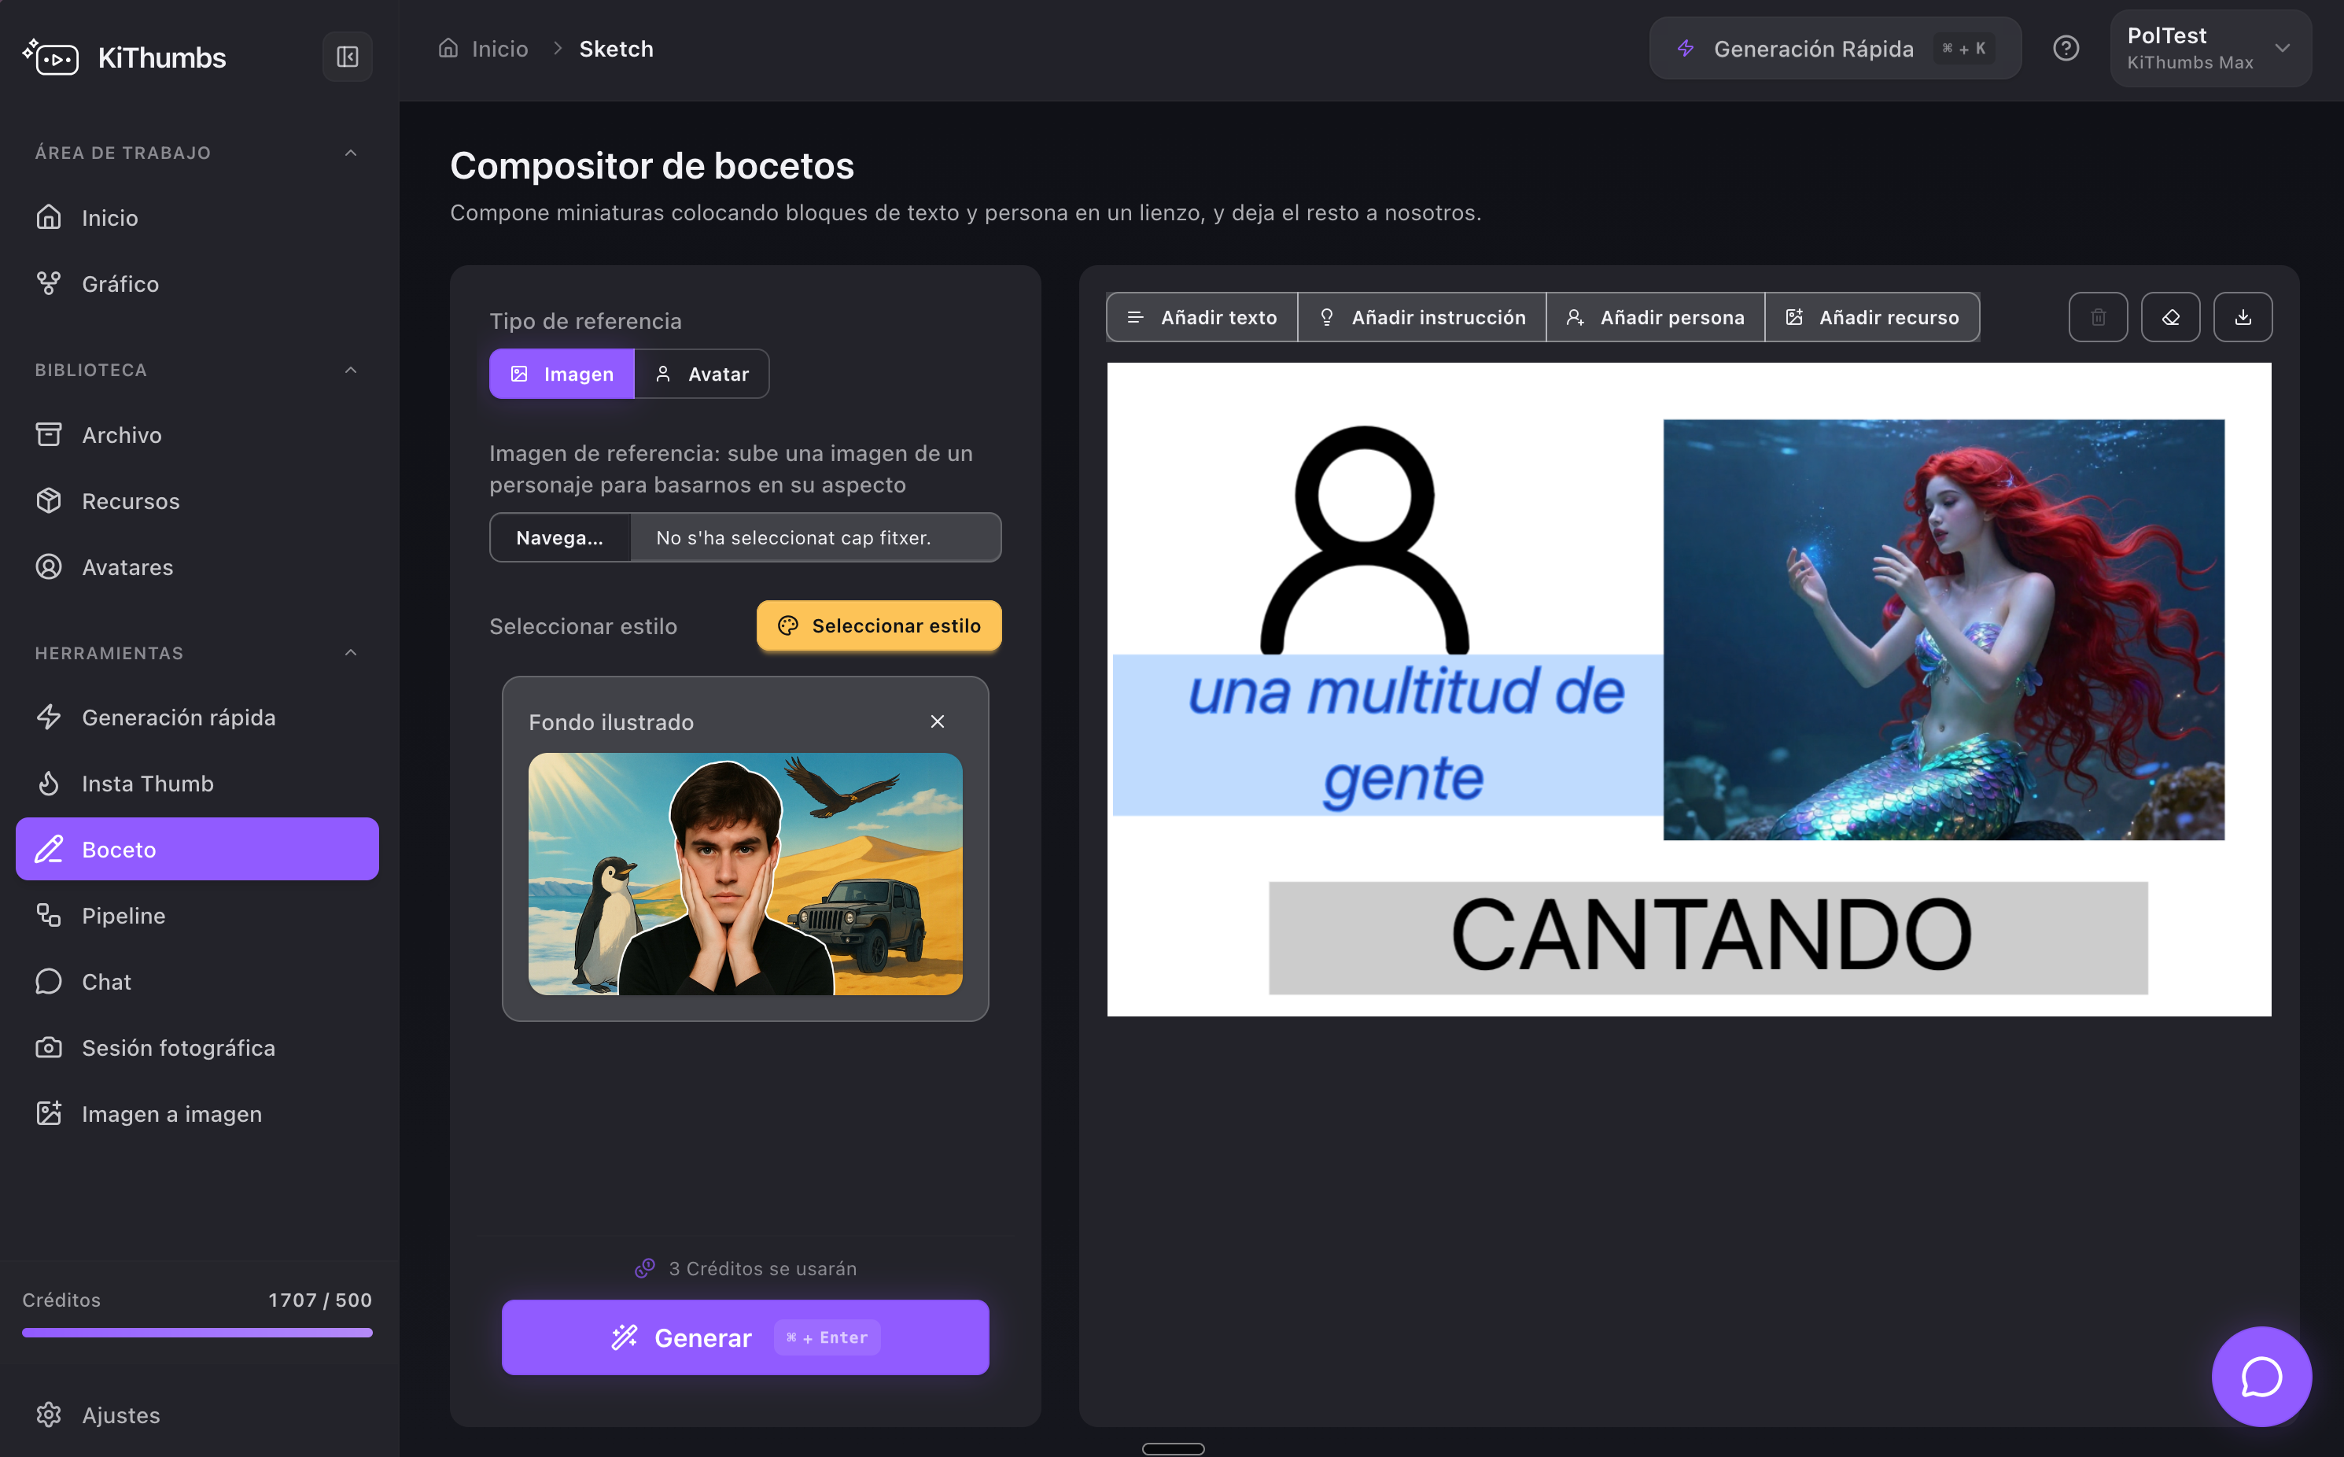Click the 1707 / 500 credits value
The image size is (2344, 1457).
[x=320, y=1300]
